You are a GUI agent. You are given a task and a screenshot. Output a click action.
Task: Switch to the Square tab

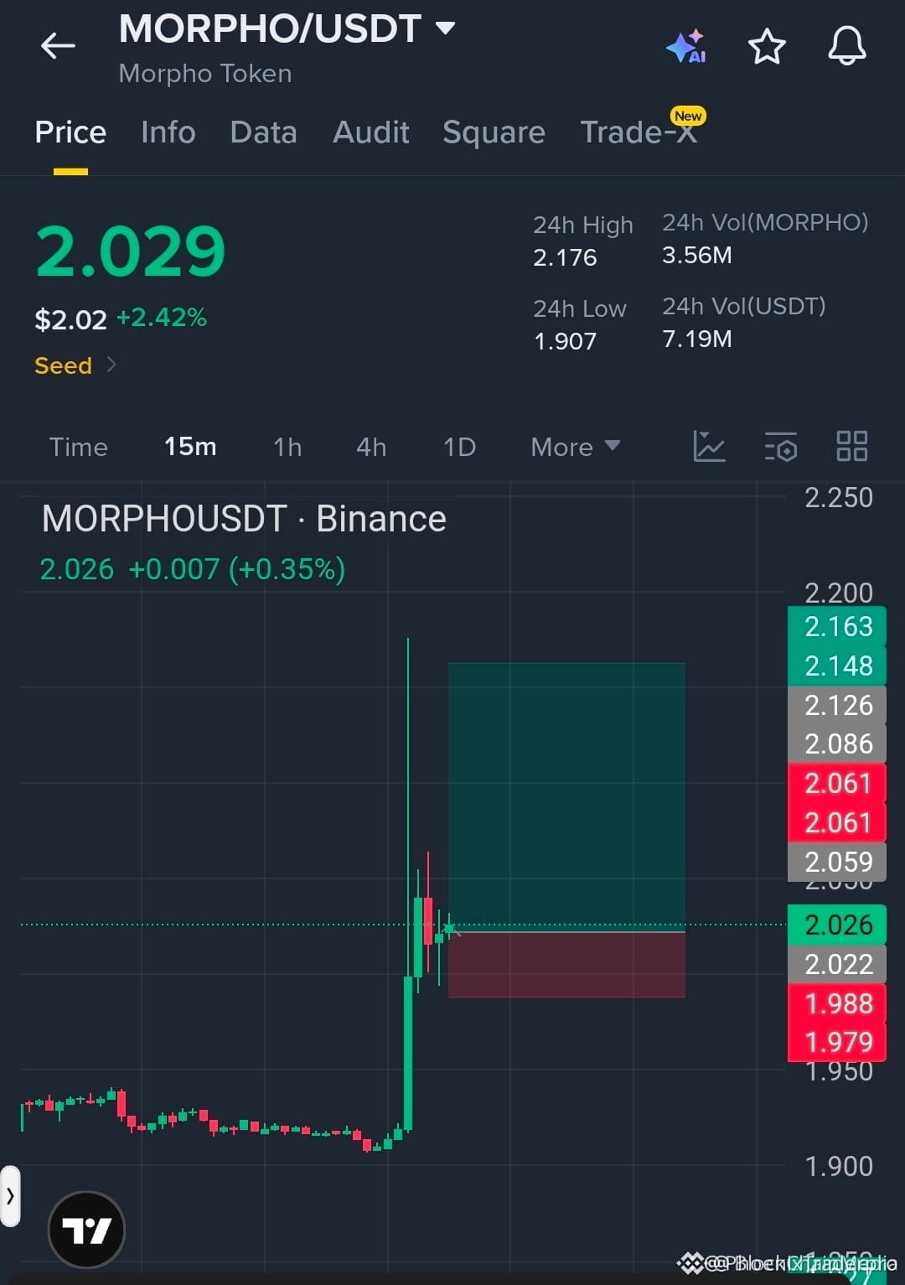coord(494,132)
